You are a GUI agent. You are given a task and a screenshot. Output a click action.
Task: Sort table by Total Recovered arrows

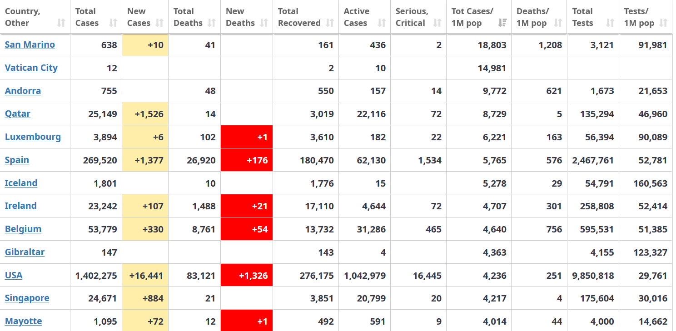pos(330,23)
